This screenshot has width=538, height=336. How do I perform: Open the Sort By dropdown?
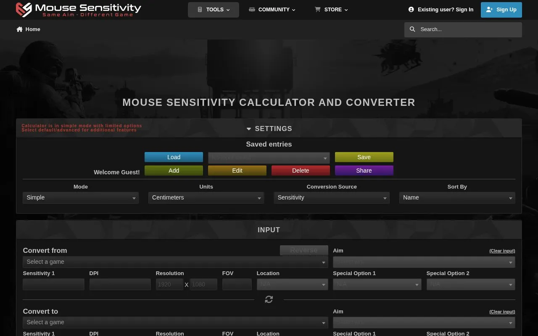457,198
